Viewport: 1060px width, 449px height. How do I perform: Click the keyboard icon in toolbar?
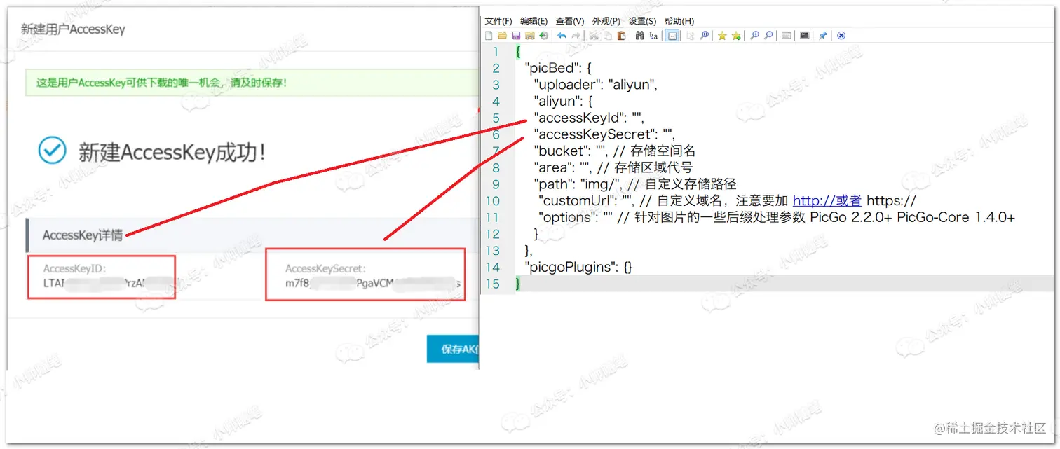[786, 35]
